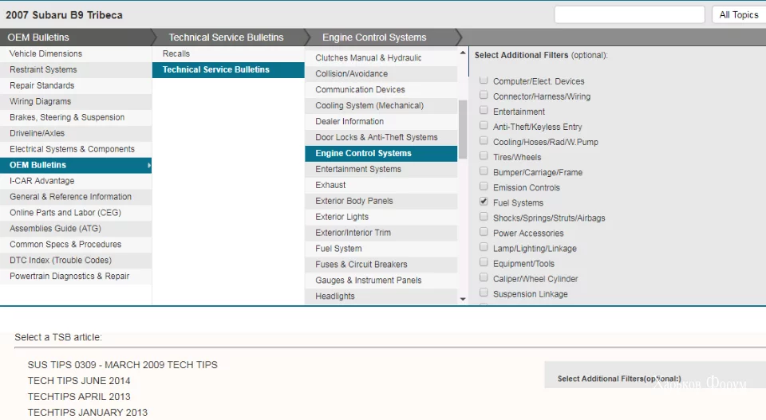The height and width of the screenshot is (420, 766).
Task: Select Vehicle Dimensions in left menu
Action: (x=76, y=53)
